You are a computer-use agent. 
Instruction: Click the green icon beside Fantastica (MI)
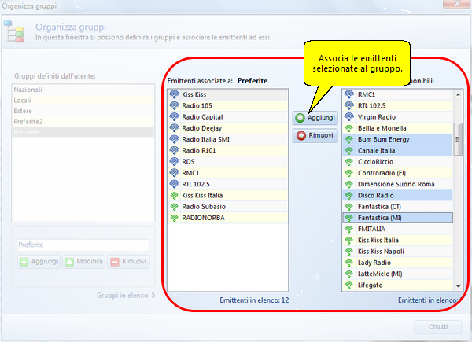(348, 218)
